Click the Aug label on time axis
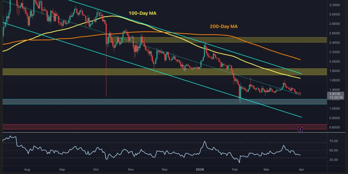348x174 pixels. click(27, 169)
